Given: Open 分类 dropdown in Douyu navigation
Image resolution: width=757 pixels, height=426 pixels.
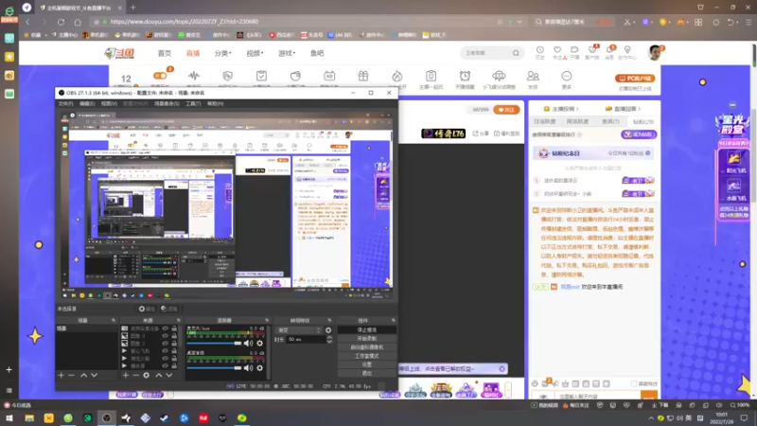Looking at the screenshot, I should pos(222,53).
